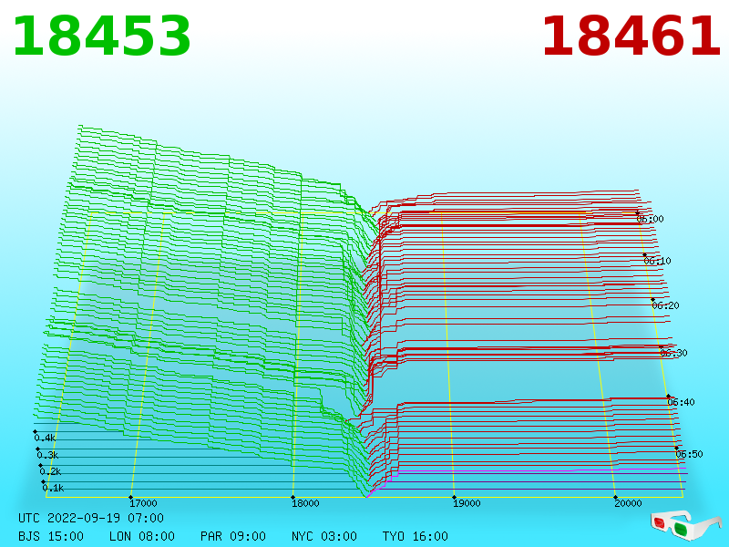729x547 pixels.
Task: Click the TYO 16:00 time label
Action: click(x=416, y=536)
